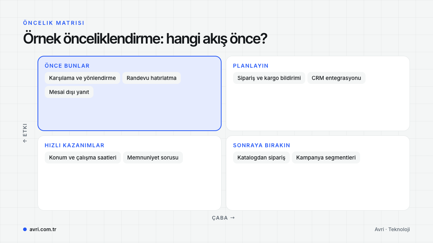Click the slide title Örnek önceliklendirme
Screen dimensions: 433x243
click(145, 39)
